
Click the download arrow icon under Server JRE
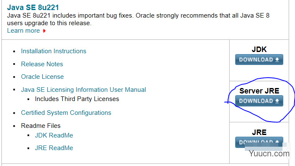click(277, 101)
